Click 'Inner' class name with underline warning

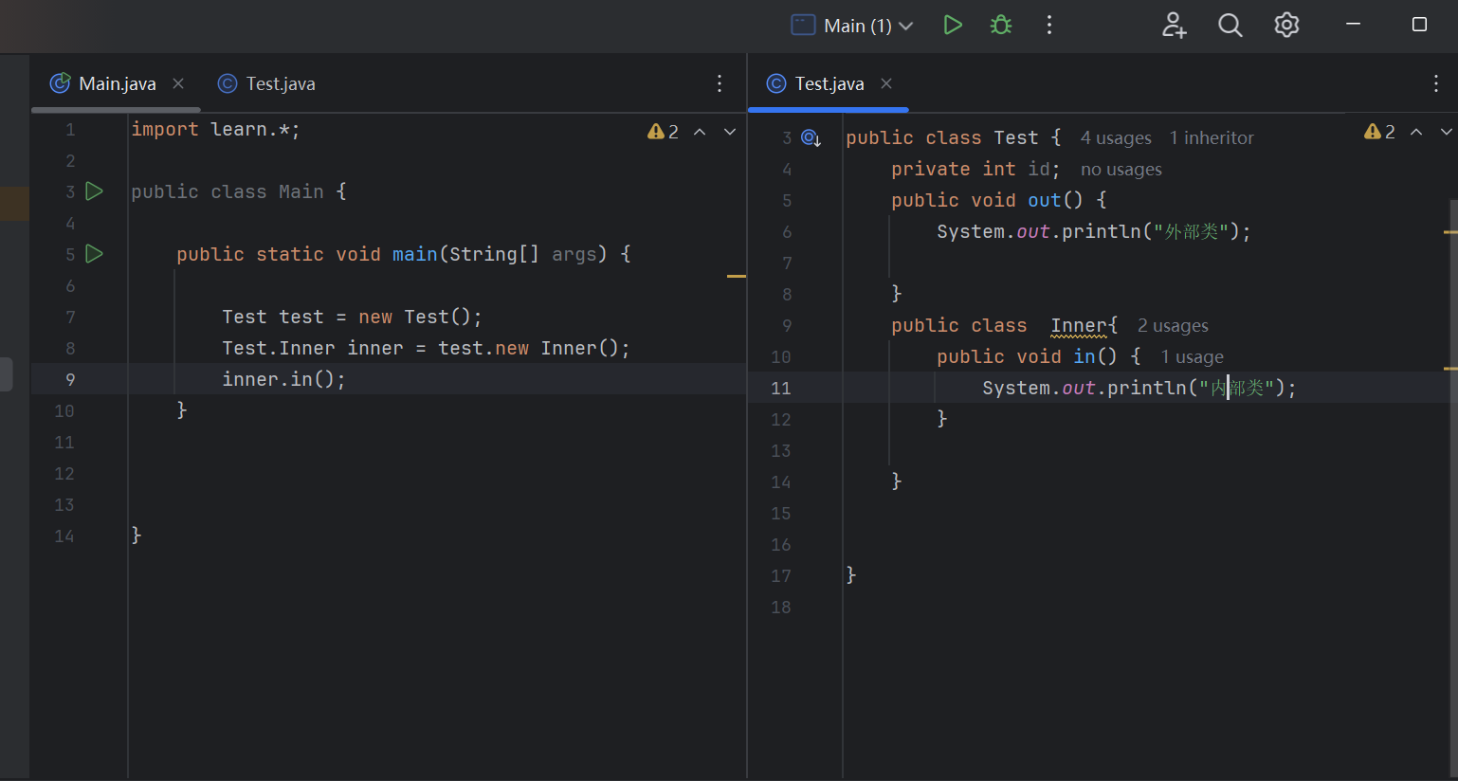[x=1079, y=326]
